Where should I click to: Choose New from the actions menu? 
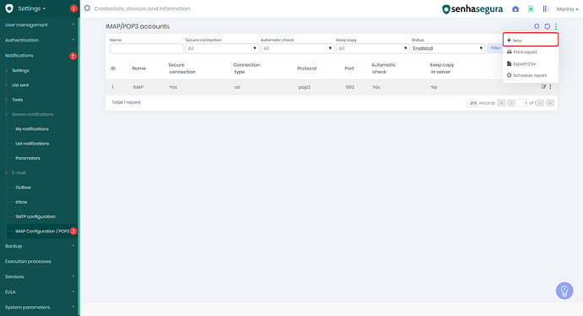point(531,41)
